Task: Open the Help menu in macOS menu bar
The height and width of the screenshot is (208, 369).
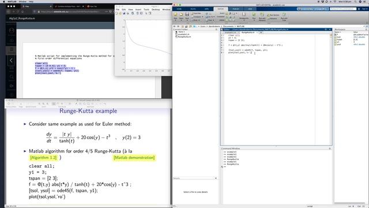Action: click(x=31, y=1)
